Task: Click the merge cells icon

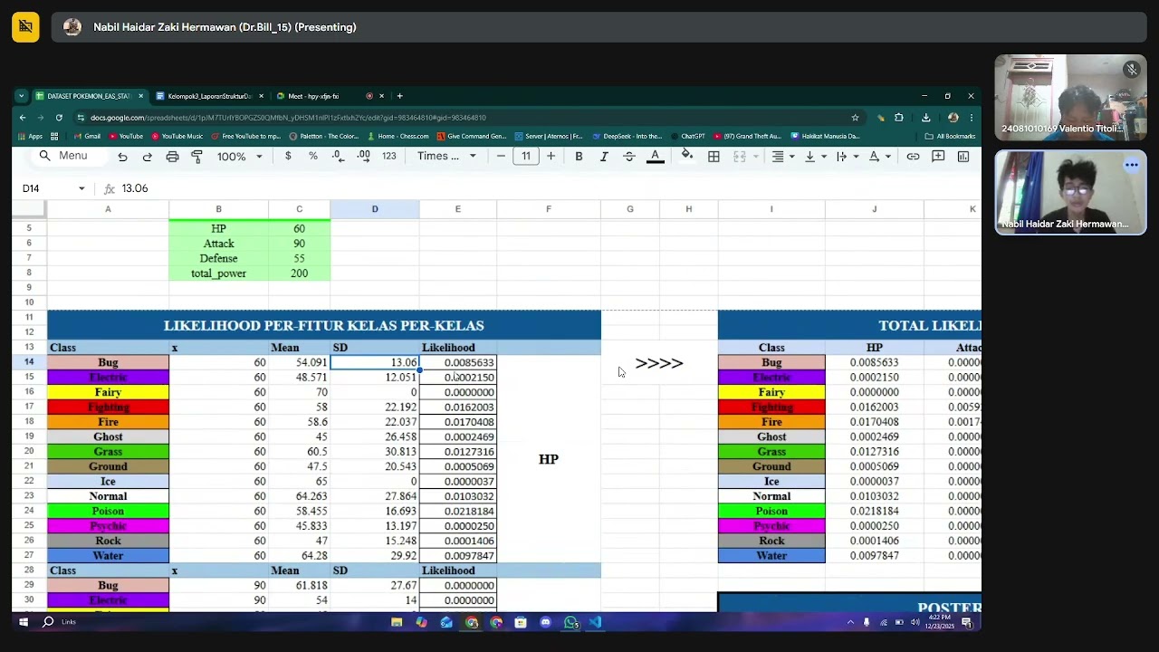Action: (740, 157)
